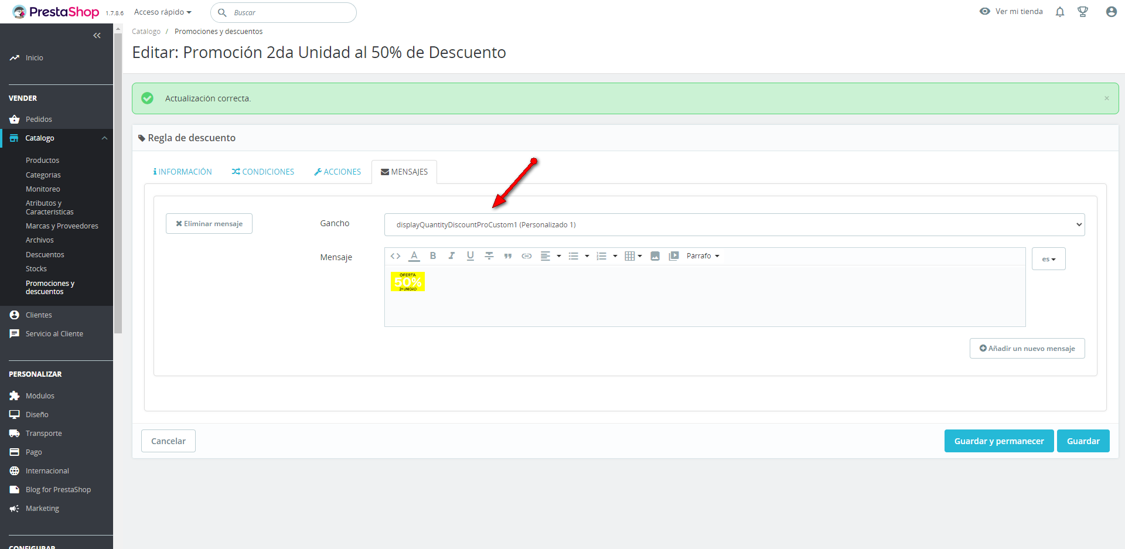
Task: Focus the Buscar search field
Action: [284, 12]
